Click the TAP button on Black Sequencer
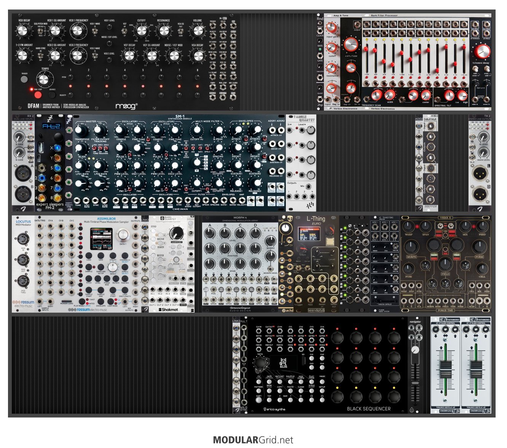507x448 pixels. [269, 401]
